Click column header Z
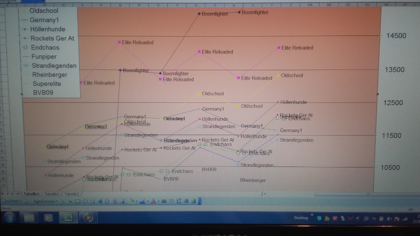The height and width of the screenshot is (236, 420). pyautogui.click(x=291, y=4)
